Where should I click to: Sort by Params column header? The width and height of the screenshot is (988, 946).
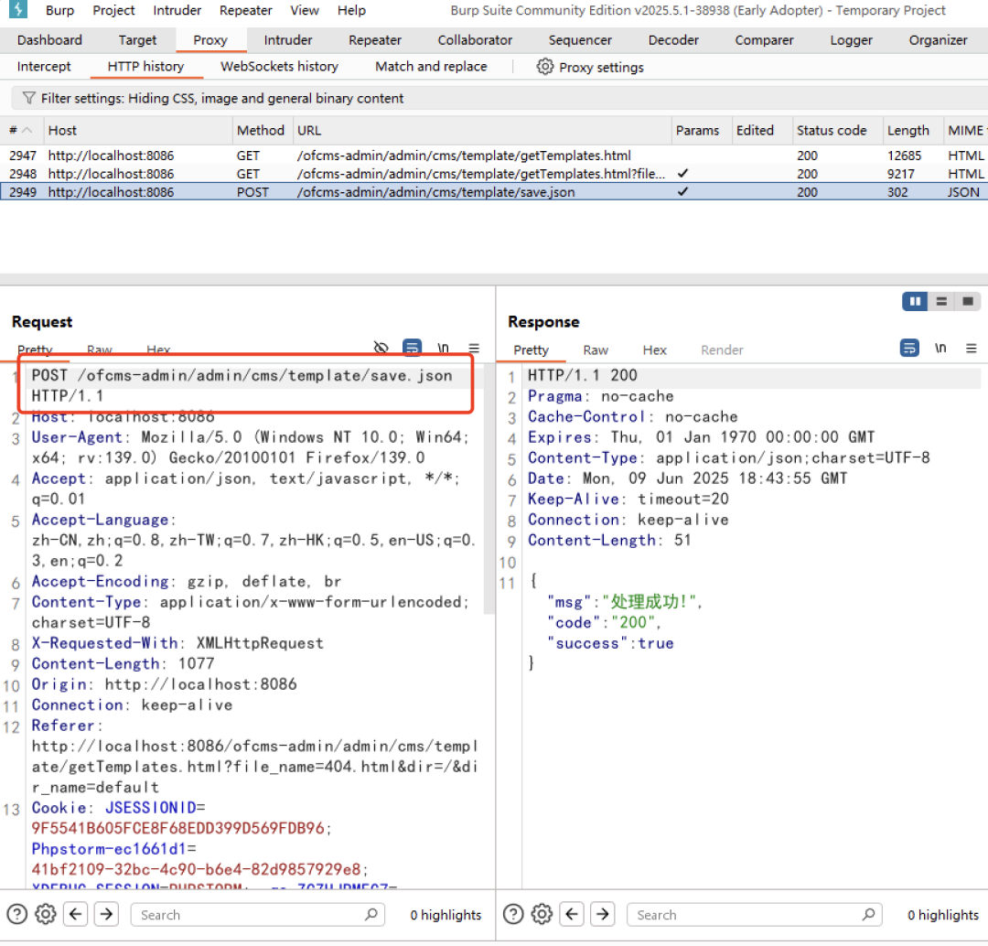pos(701,130)
